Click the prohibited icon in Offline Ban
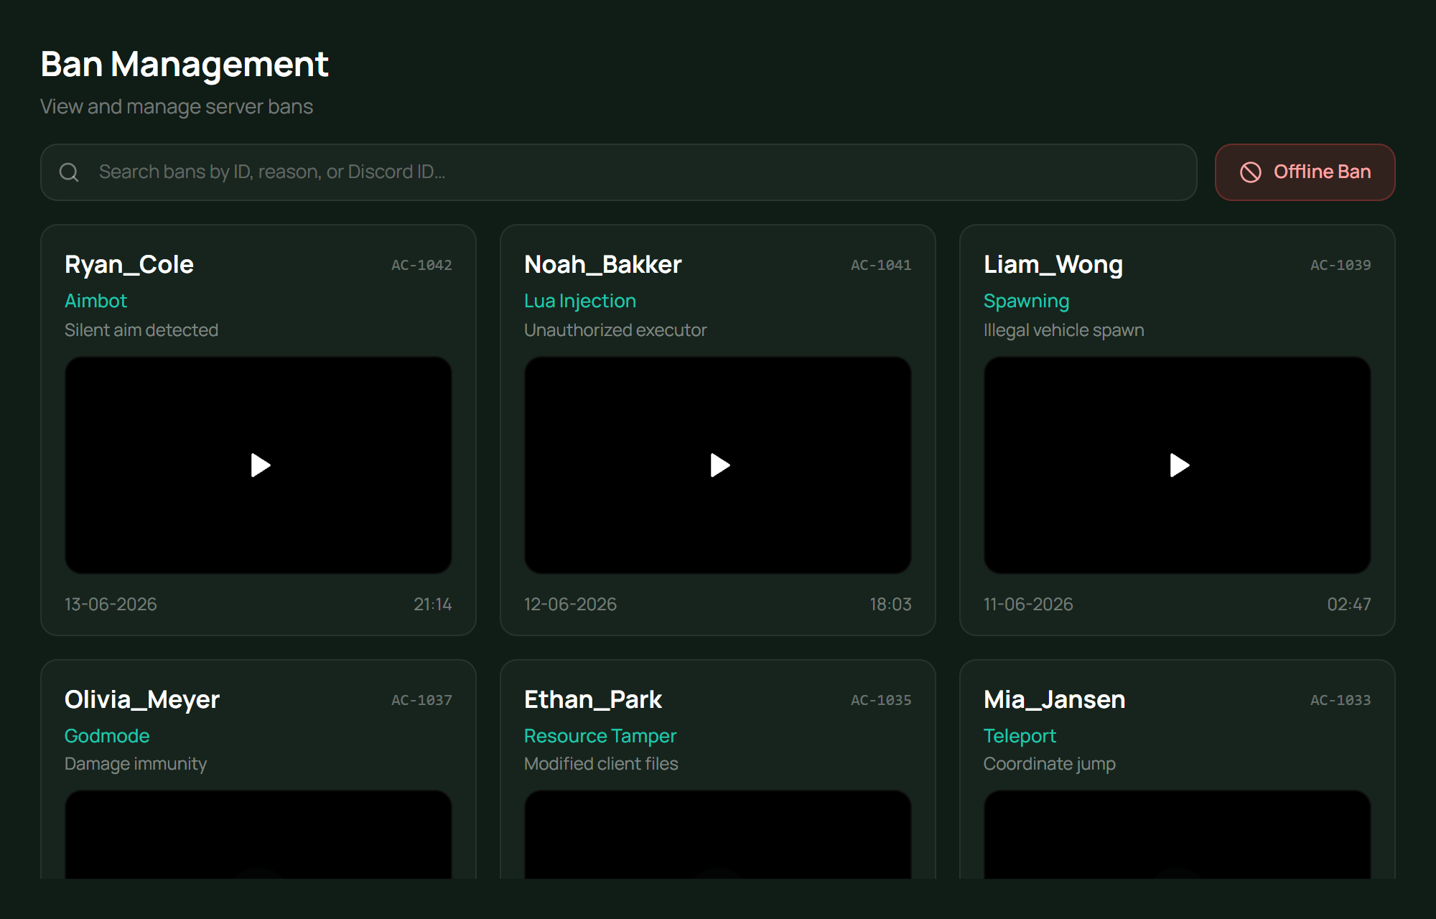The width and height of the screenshot is (1436, 919). tap(1250, 172)
